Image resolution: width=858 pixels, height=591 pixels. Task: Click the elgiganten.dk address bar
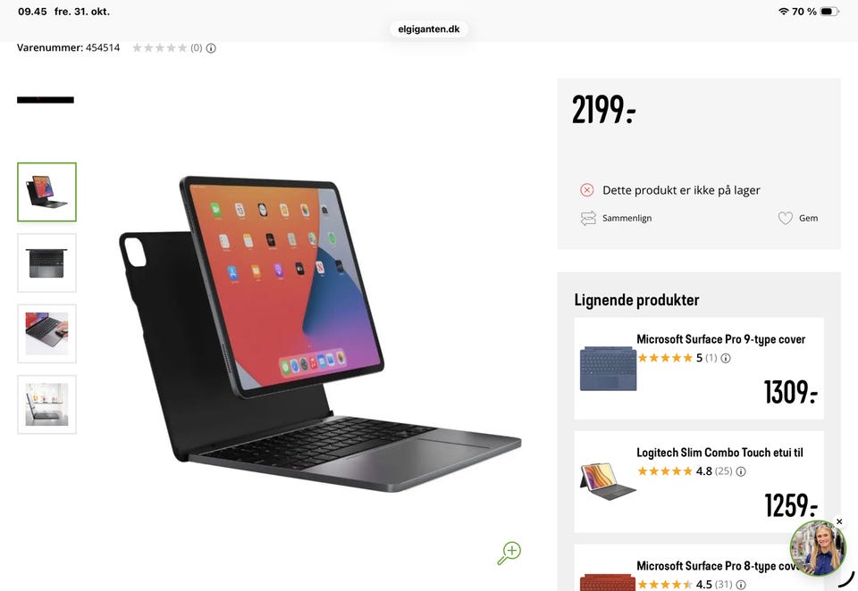(x=429, y=29)
